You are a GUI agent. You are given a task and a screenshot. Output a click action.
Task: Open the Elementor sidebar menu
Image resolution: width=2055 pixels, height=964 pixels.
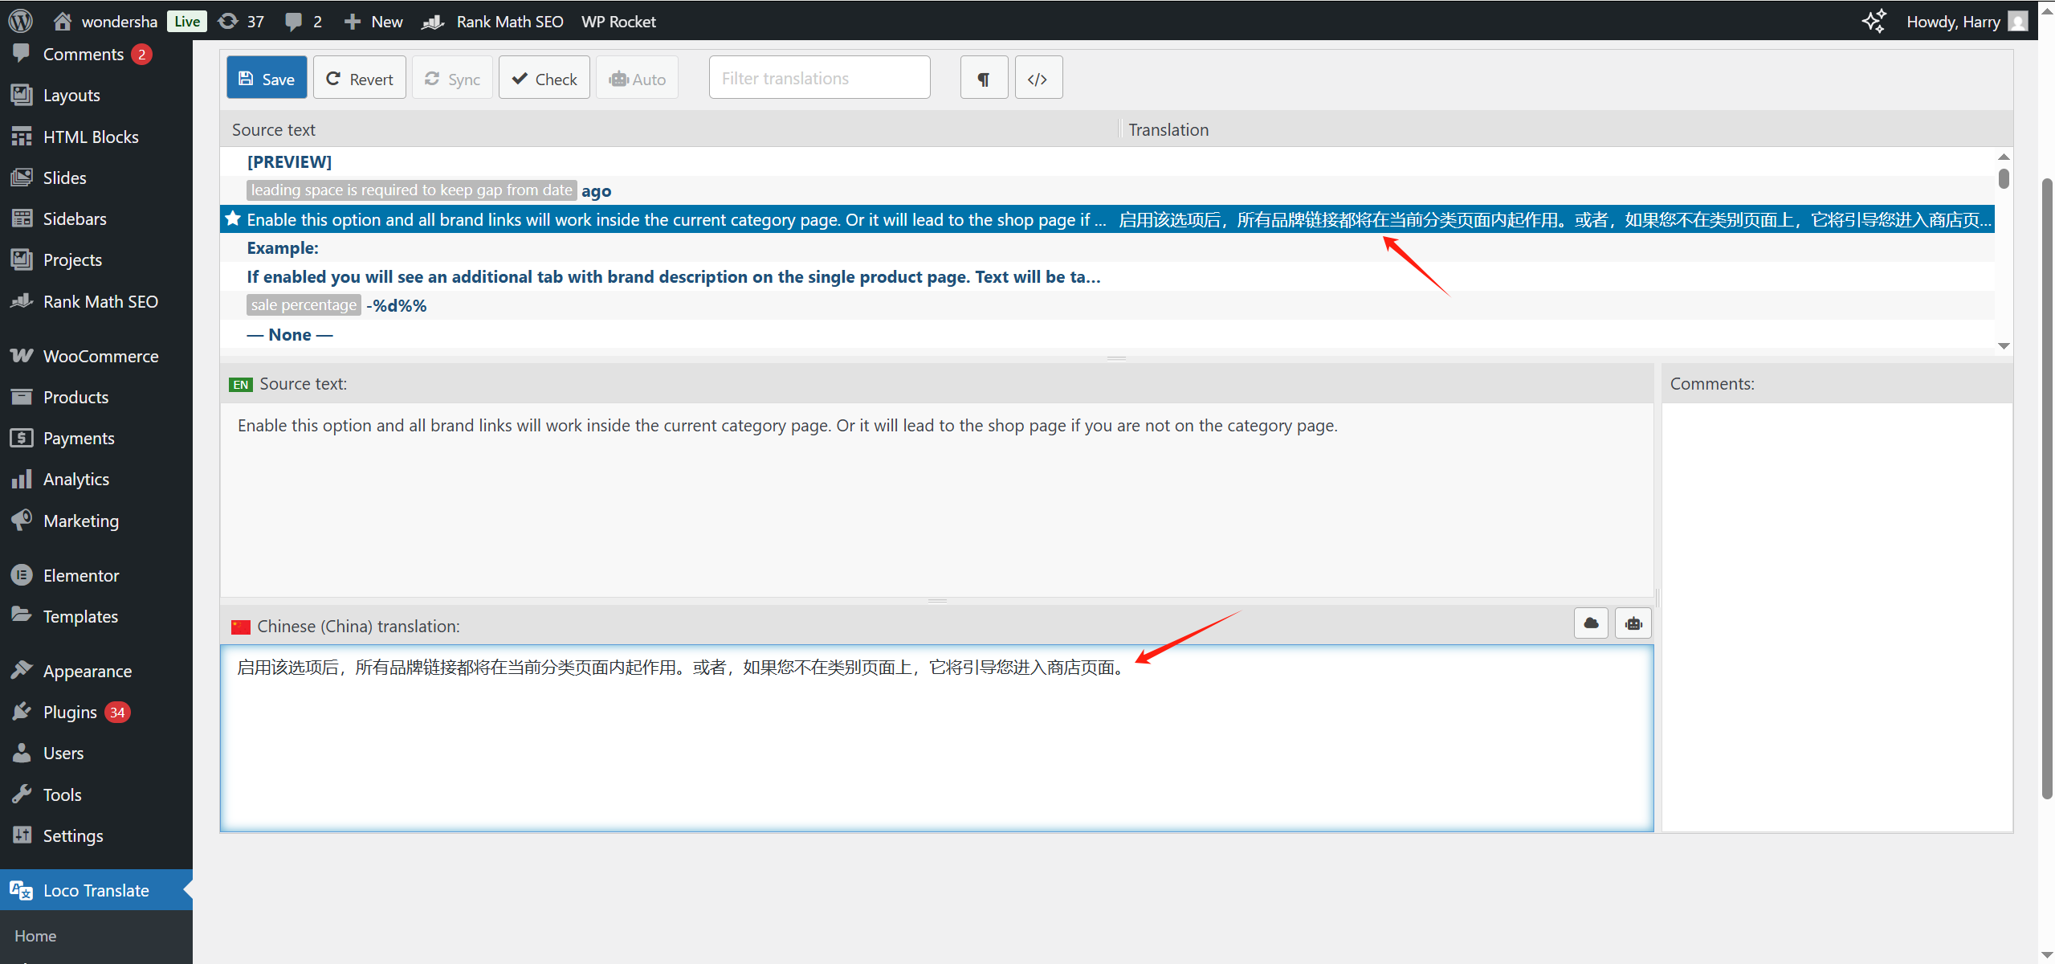(x=81, y=575)
